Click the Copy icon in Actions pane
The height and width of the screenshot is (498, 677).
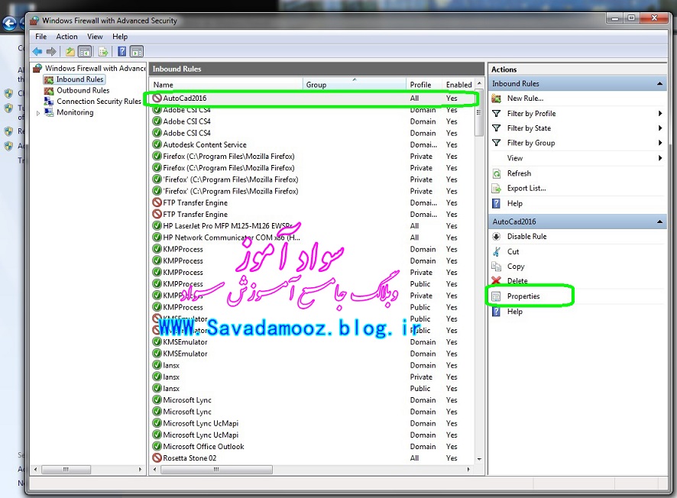497,267
